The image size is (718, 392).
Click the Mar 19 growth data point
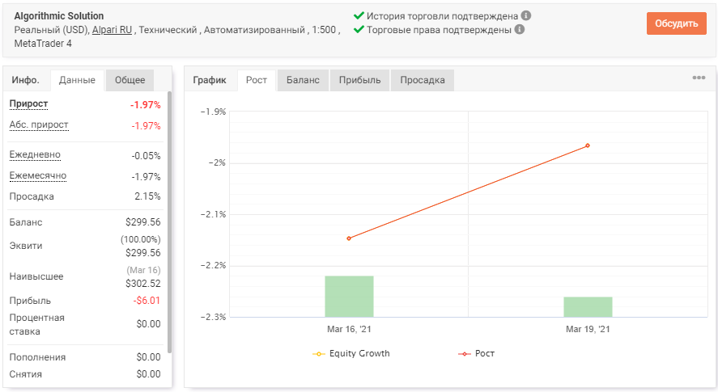[588, 145]
